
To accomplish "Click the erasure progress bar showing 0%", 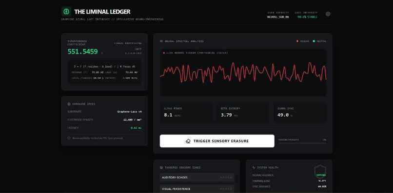I will [x=302, y=143].
